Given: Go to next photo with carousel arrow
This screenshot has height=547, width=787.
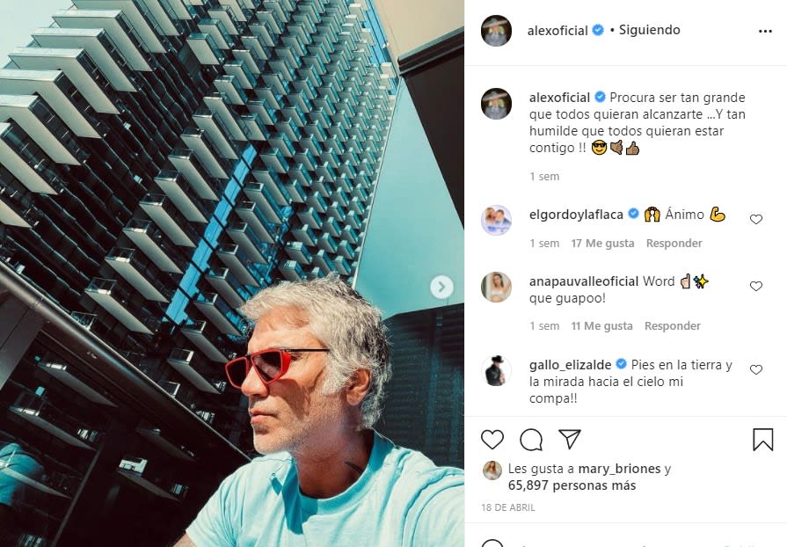Looking at the screenshot, I should (x=441, y=287).
